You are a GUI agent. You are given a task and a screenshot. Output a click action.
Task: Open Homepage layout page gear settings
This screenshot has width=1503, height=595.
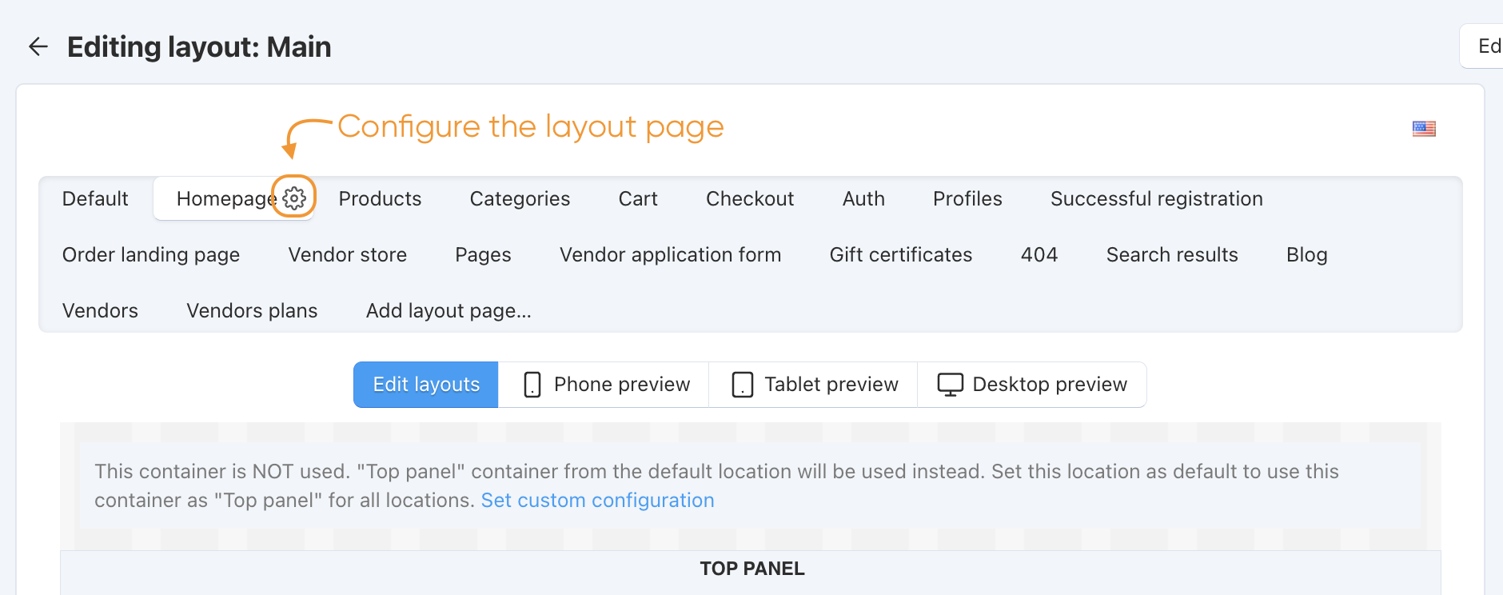[294, 198]
